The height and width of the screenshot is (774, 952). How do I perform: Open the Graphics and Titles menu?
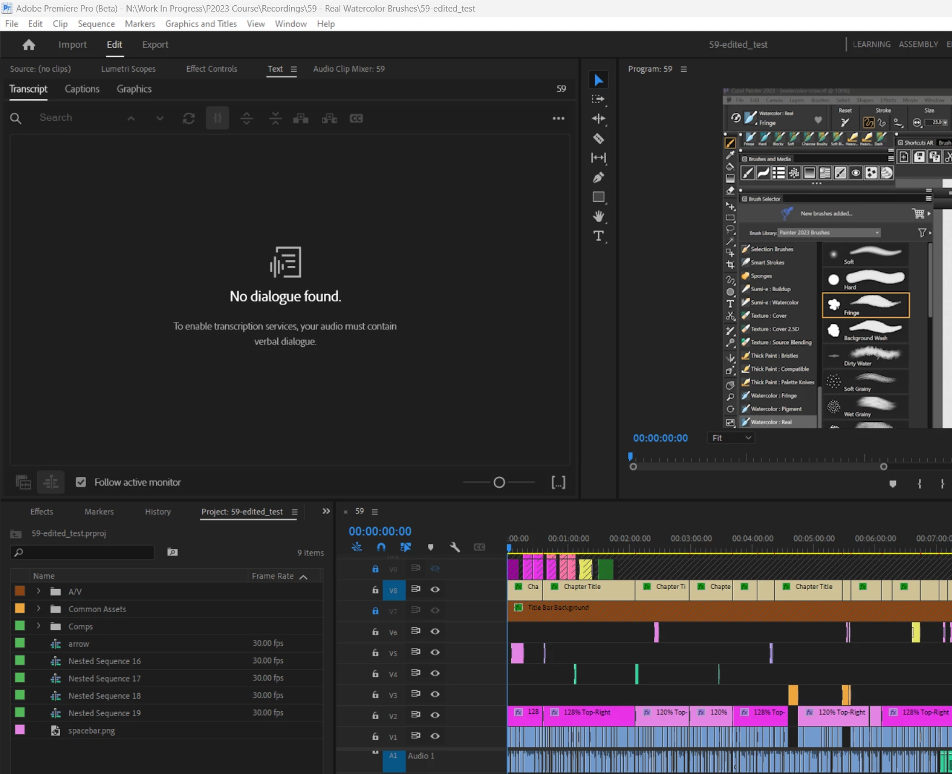click(x=201, y=24)
